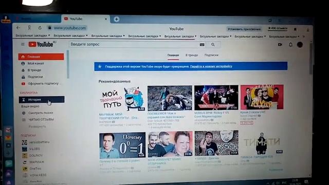Switch to the Главная top tab
Viewport: 329px width, 185px height.
pos(173,55)
